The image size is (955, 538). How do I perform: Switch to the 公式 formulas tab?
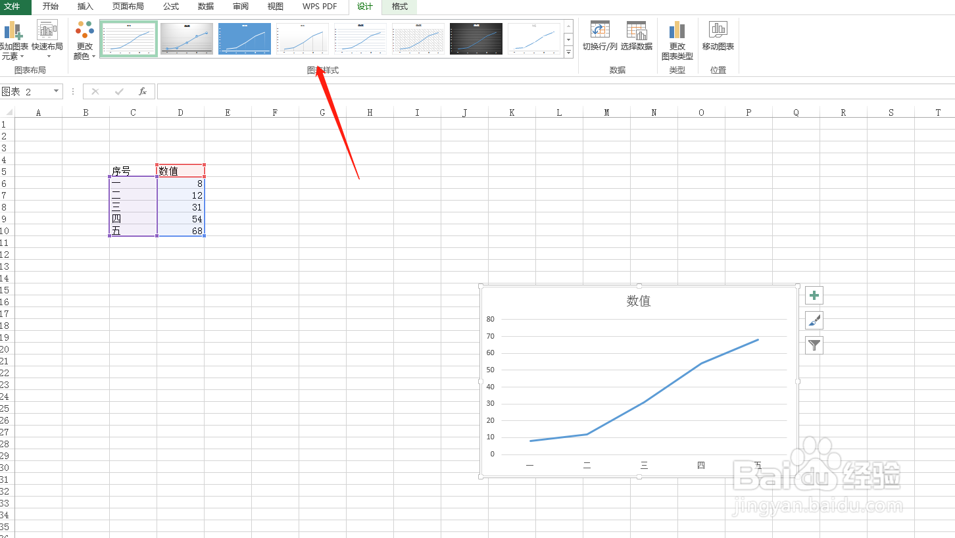[171, 7]
